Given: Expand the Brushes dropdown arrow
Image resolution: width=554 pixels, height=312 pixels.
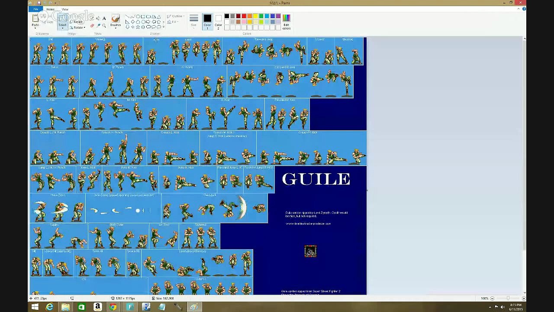Looking at the screenshot, I should pyautogui.click(x=116, y=28).
